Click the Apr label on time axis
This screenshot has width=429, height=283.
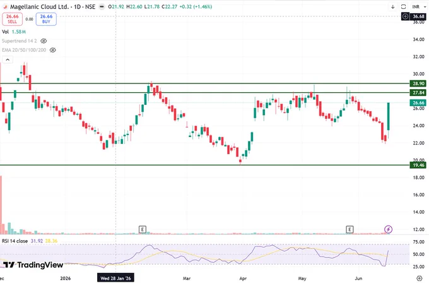coord(243,279)
